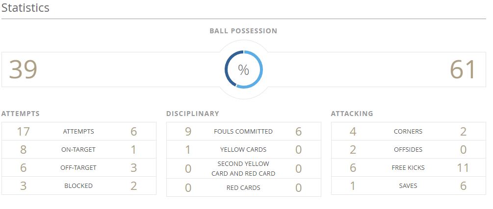Viewport: 493px width, 209px height.
Task: Click the CORNERS row label
Action: 408,132
